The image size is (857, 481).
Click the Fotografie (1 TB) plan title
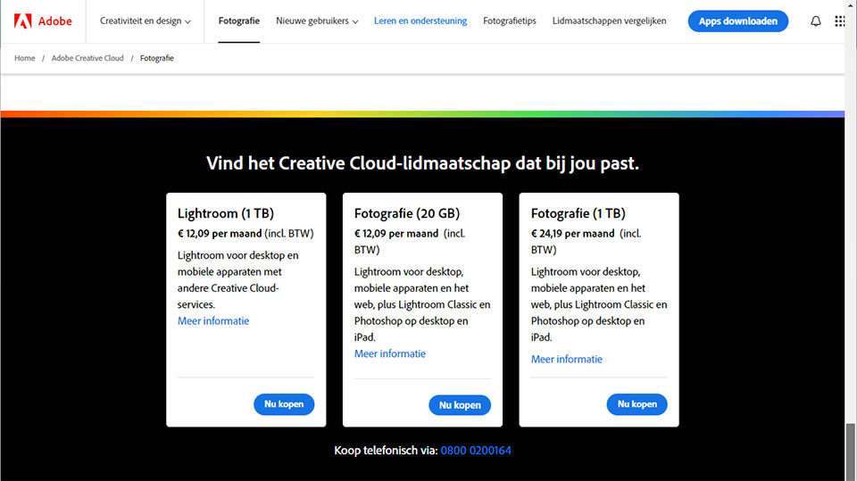(578, 213)
